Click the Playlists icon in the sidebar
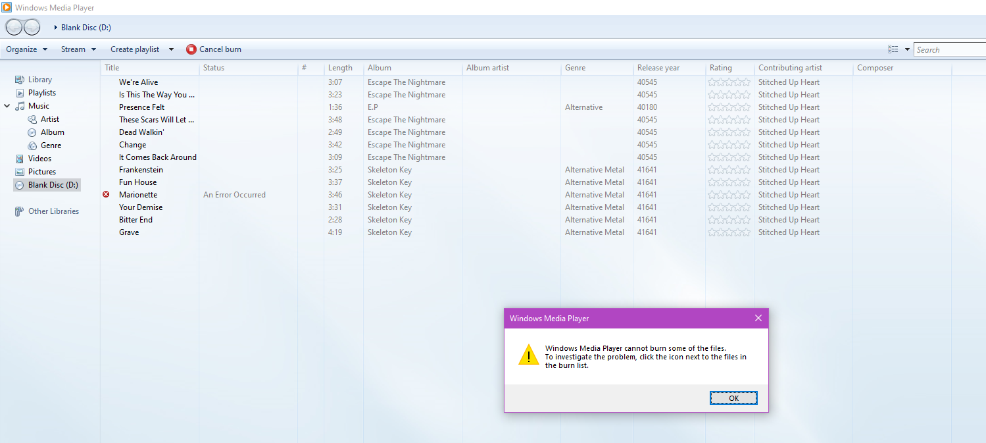This screenshot has height=443, width=986. [x=20, y=93]
